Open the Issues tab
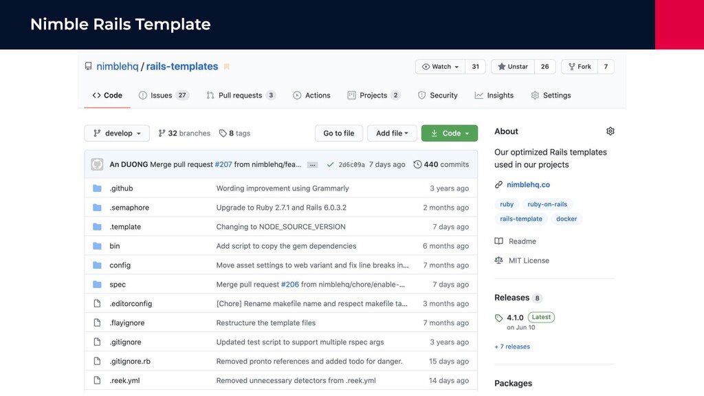 [x=164, y=95]
